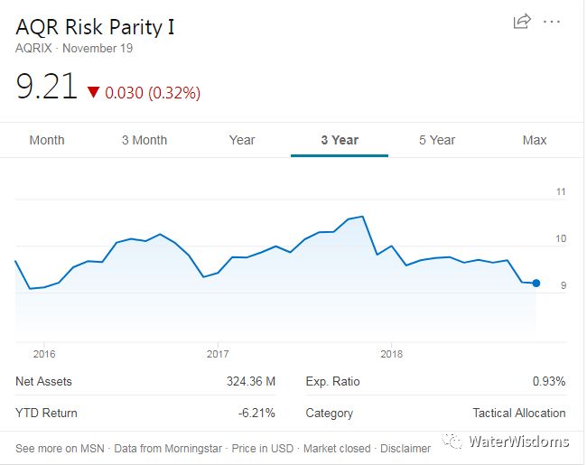Image resolution: width=587 pixels, height=465 pixels.
Task: Click the red down-triangle price change indicator
Action: click(93, 92)
